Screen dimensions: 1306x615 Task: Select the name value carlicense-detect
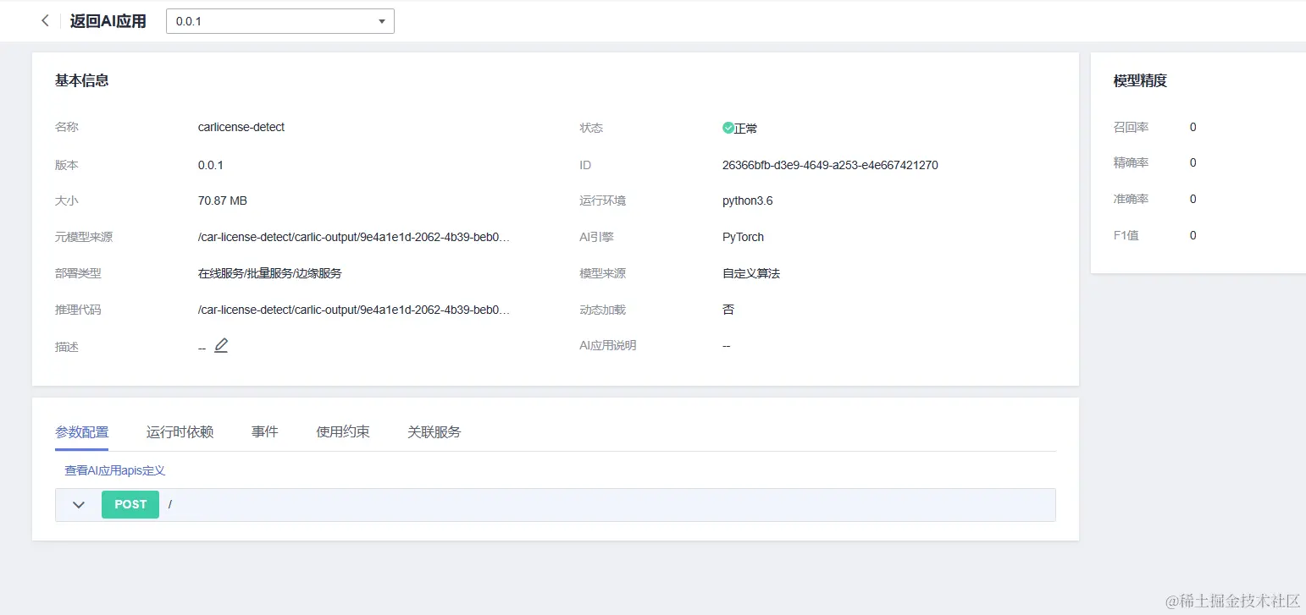241,127
